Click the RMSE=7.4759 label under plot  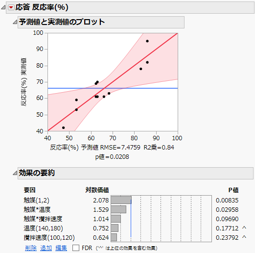click(x=120, y=148)
